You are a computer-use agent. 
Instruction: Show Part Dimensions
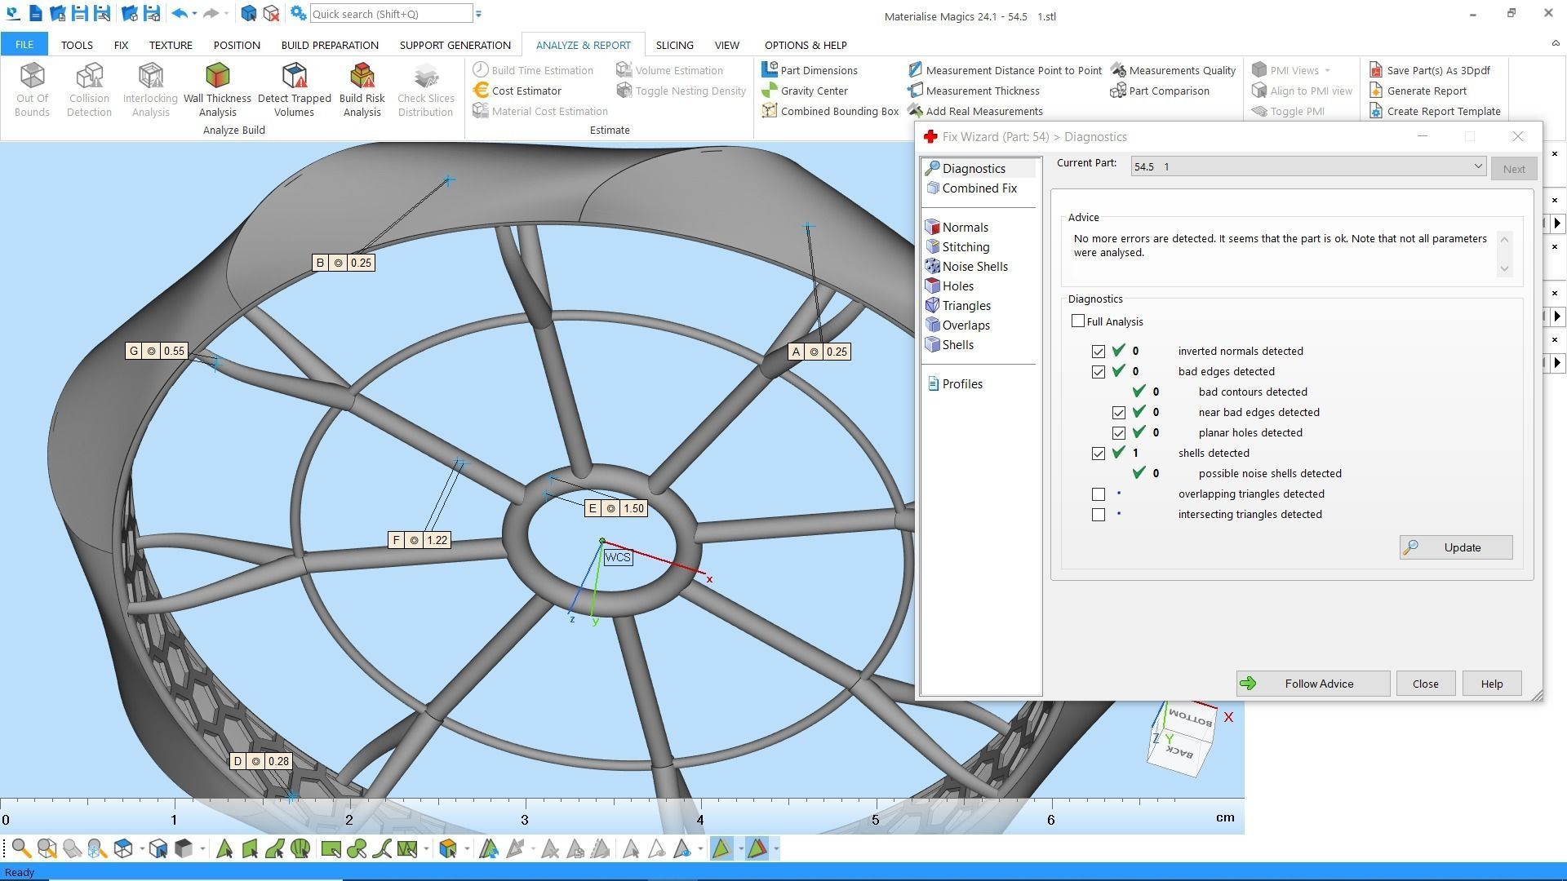click(818, 70)
